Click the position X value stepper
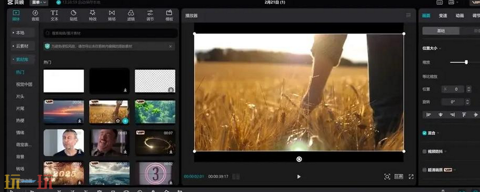The image size is (480, 192). coord(468,89)
